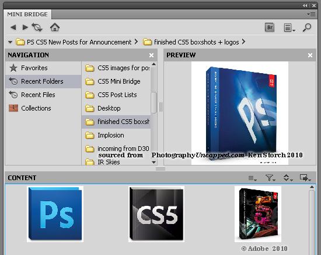Select Recent Folders in navigation
The height and width of the screenshot is (255, 321).
[x=43, y=81]
